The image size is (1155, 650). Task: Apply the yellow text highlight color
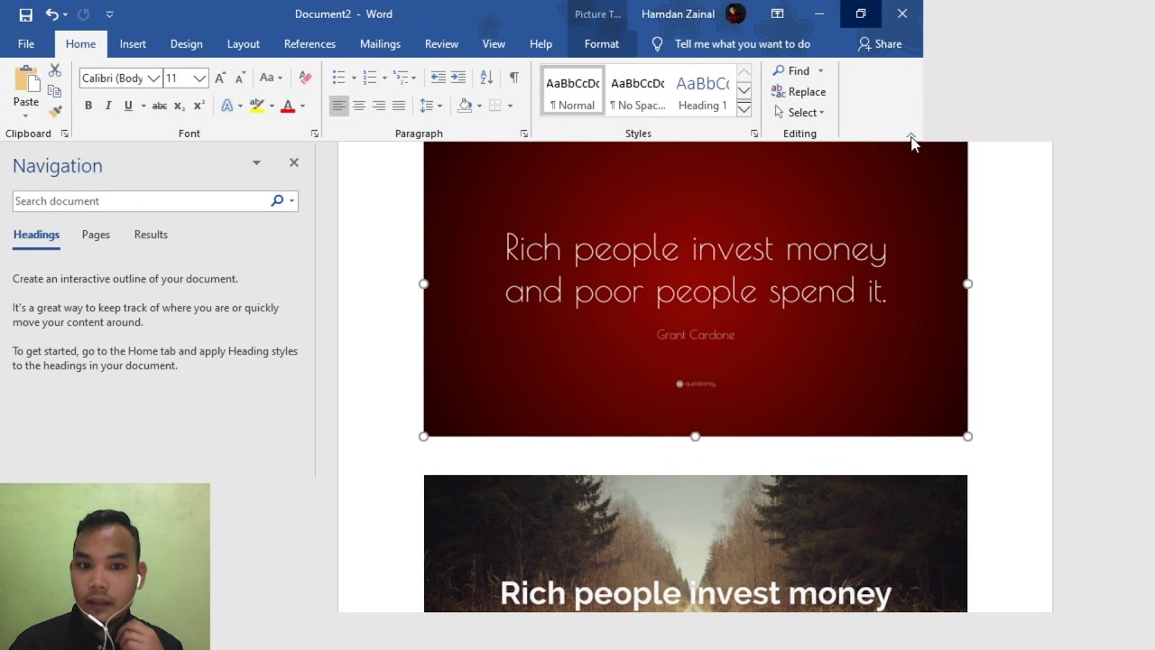257,106
